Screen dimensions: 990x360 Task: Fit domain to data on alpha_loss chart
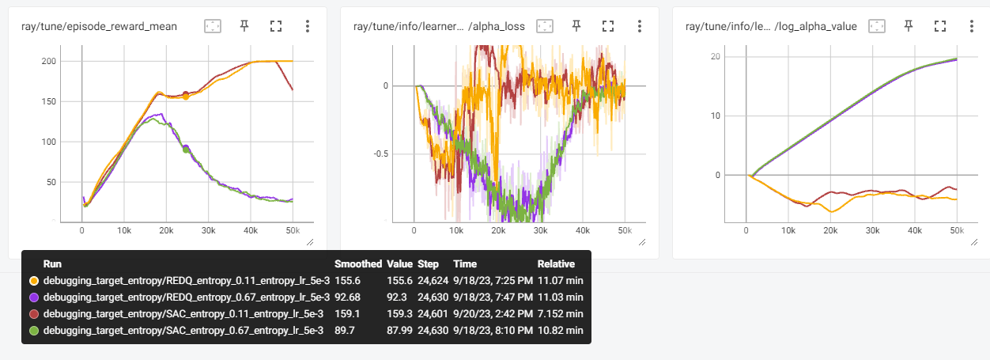545,26
